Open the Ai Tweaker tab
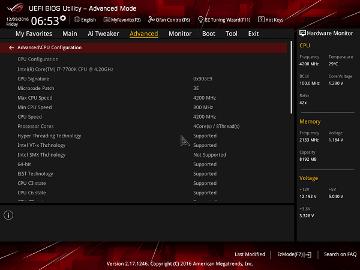 (103, 34)
